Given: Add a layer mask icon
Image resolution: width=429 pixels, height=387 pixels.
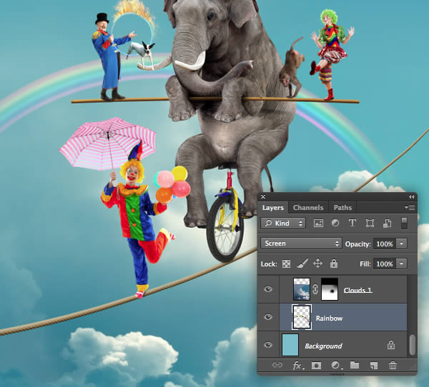Looking at the screenshot, I should [x=316, y=366].
